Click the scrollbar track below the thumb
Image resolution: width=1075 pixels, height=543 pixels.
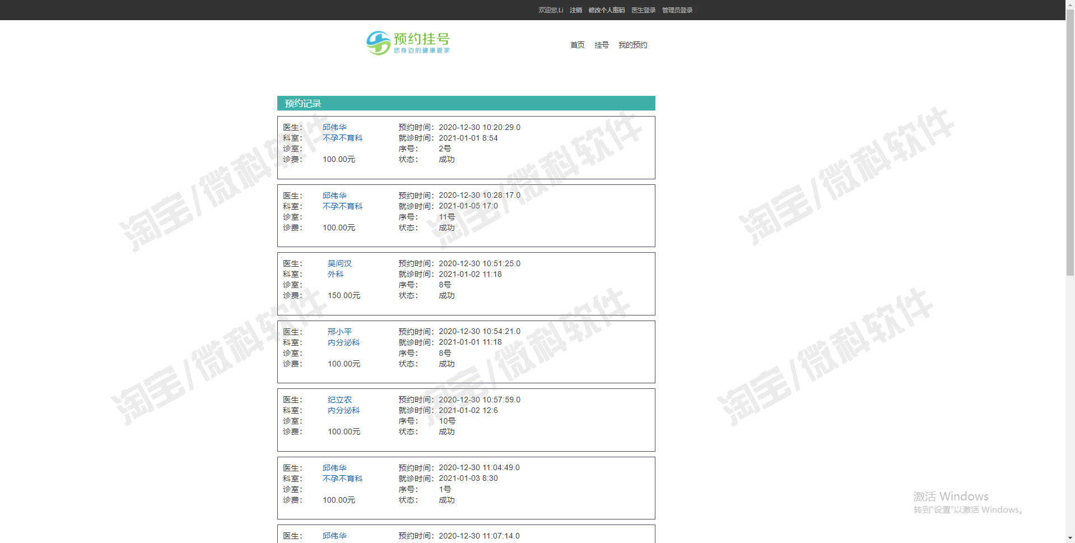1070,403
